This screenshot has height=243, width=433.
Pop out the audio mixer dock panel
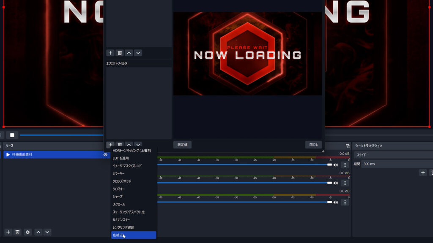[x=348, y=146]
